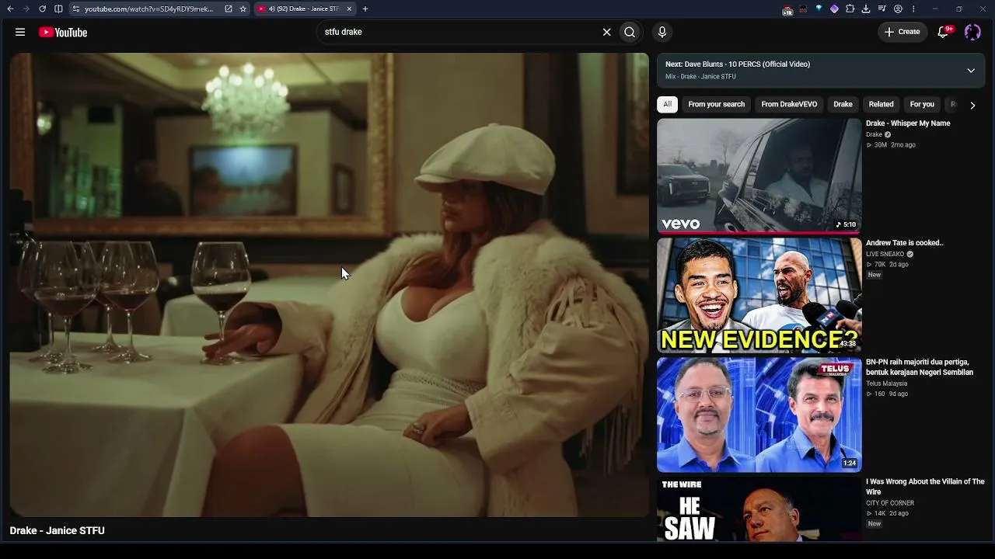Go to the YouTube home logo

click(63, 32)
